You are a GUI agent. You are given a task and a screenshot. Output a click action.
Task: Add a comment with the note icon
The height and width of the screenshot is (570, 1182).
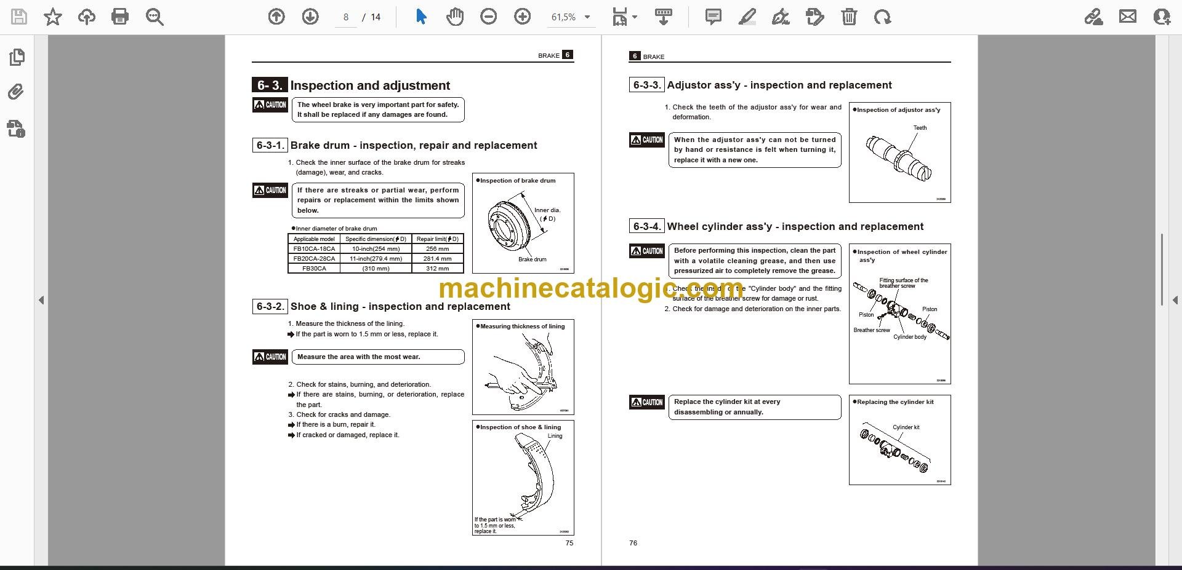pyautogui.click(x=714, y=17)
